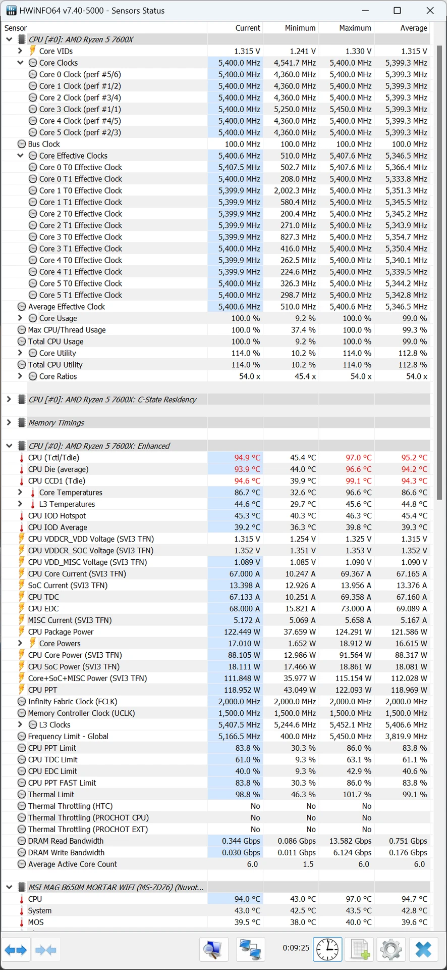Screen dimensions: 447x970
Task: Select the Frequency Limit - Global row
Action: [216, 736]
